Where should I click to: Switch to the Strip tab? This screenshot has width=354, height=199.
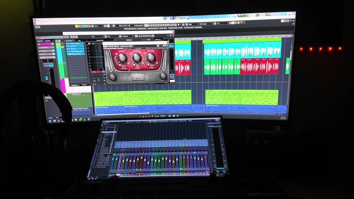[79, 41]
